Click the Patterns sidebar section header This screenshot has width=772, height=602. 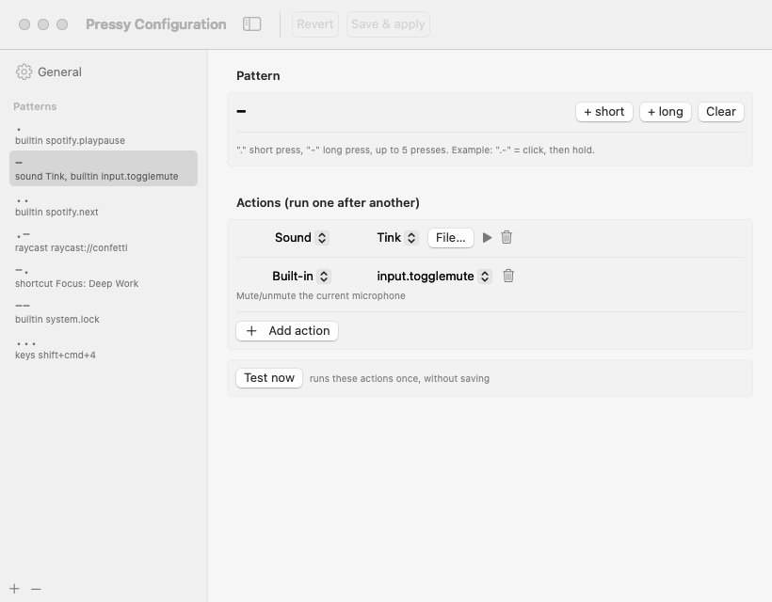coord(35,106)
